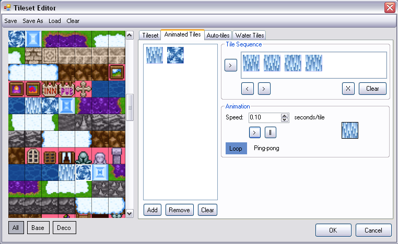Click the Remove button
The image size is (398, 244).
pyautogui.click(x=180, y=210)
